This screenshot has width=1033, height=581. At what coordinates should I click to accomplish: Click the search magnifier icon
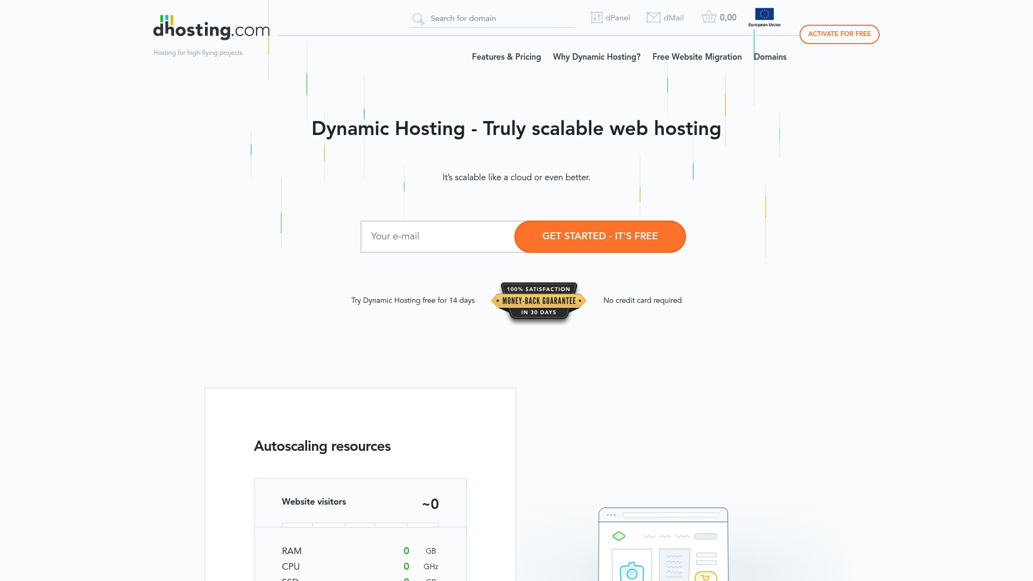pyautogui.click(x=418, y=18)
